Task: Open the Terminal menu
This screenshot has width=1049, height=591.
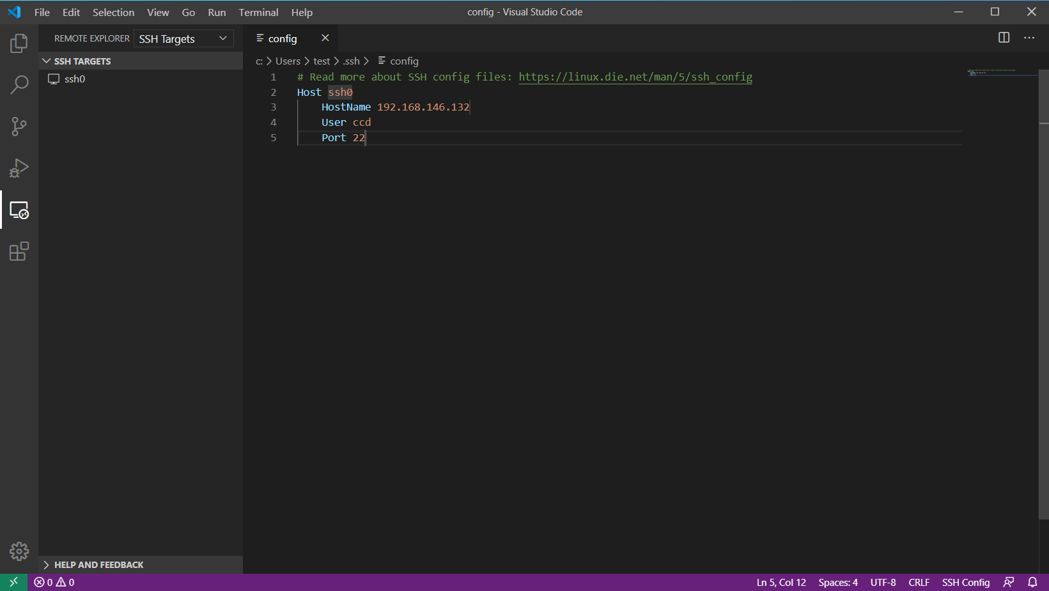Action: [258, 12]
